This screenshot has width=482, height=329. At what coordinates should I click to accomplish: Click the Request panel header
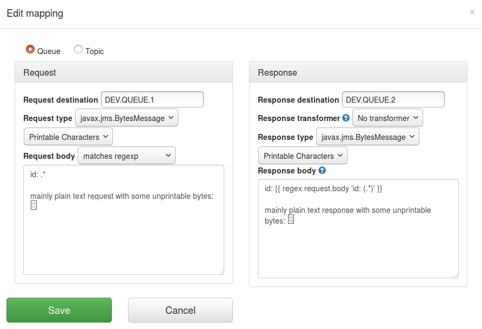(123, 72)
